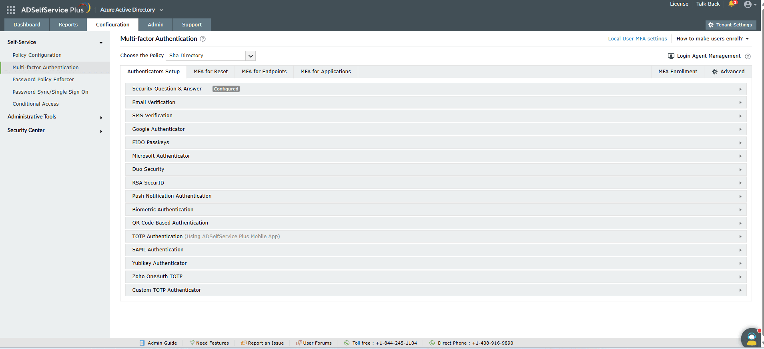
Task: Click the ADSelfService Plus logo
Action: coord(56,9)
